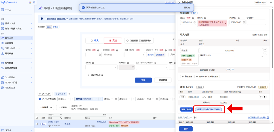274x132 pixels.
Task: Tick the select-all checkbox in table header
Action: [x=37, y=118]
